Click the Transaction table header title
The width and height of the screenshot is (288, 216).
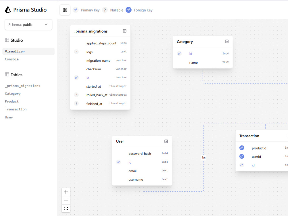249,136
